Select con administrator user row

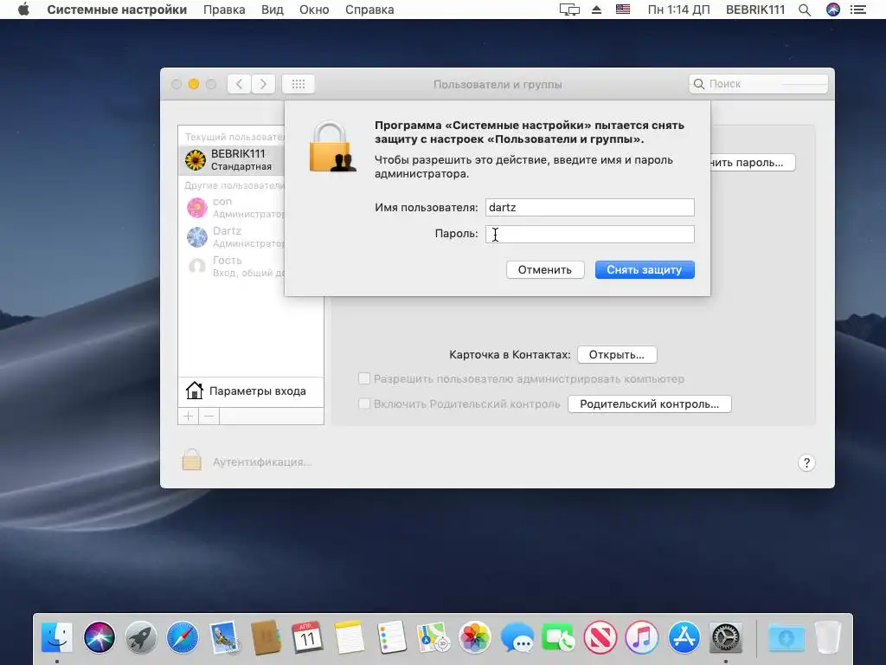(231, 208)
